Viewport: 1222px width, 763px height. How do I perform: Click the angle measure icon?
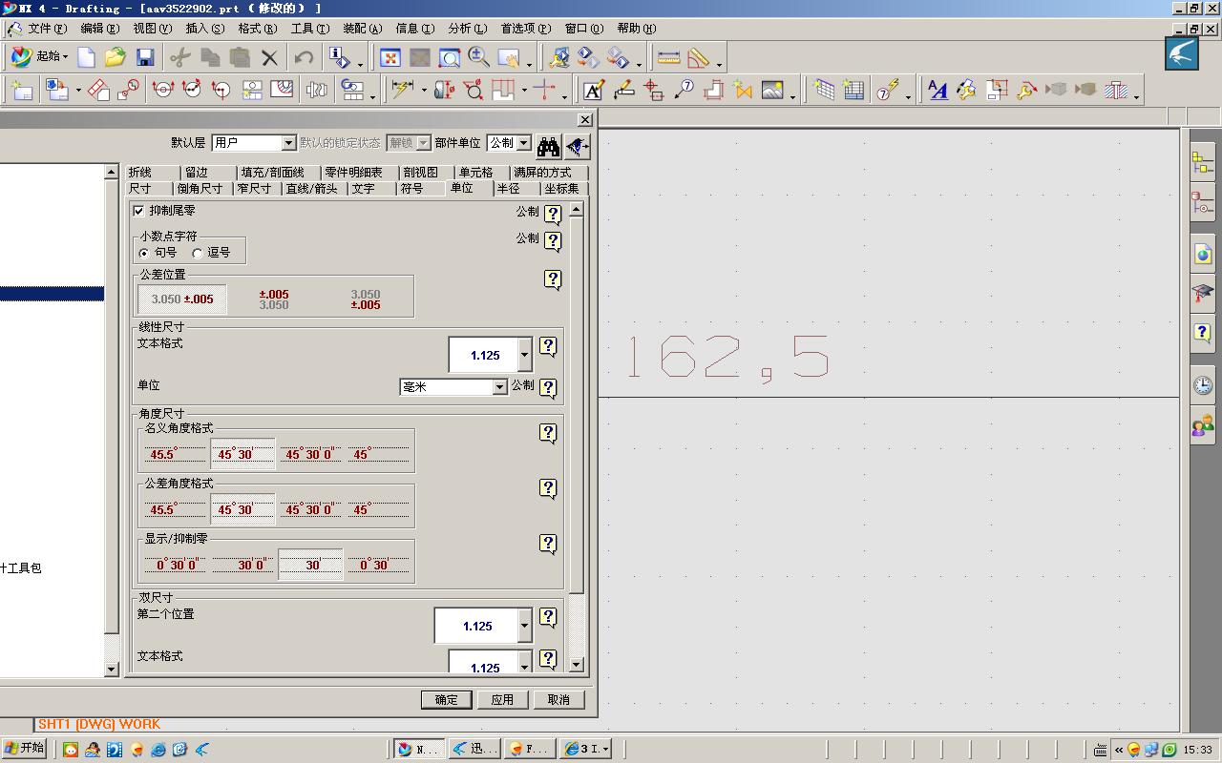point(698,58)
